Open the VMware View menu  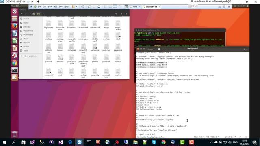tap(50, 6)
